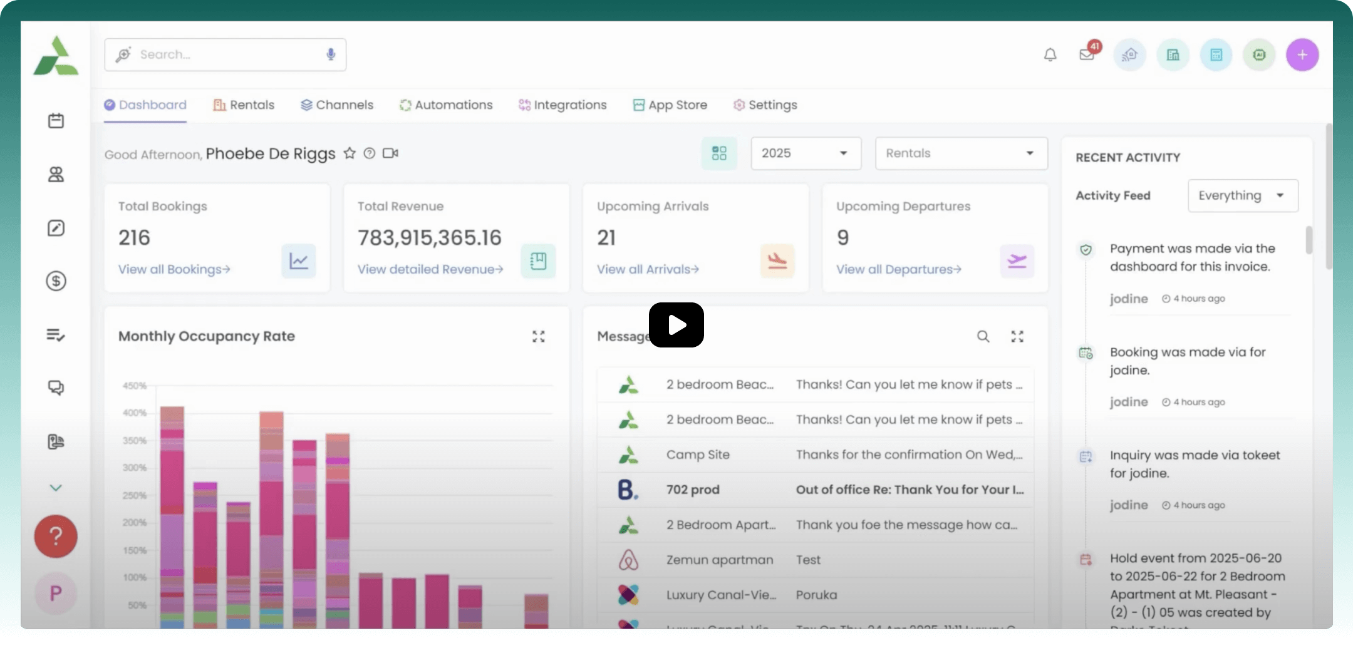Open the notifications bell
Viewport: 1353px width, 648px height.
1049,54
